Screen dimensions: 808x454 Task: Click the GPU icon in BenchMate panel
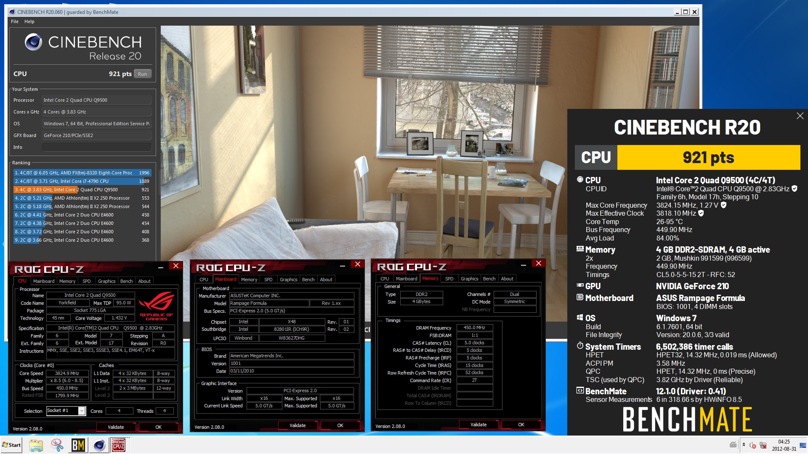(x=580, y=285)
